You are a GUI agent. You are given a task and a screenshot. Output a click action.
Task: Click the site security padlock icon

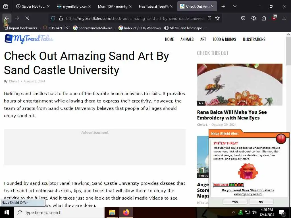point(61,18)
